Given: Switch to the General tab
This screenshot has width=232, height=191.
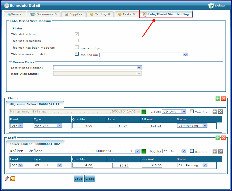Looking at the screenshot, I should tap(15, 14).
